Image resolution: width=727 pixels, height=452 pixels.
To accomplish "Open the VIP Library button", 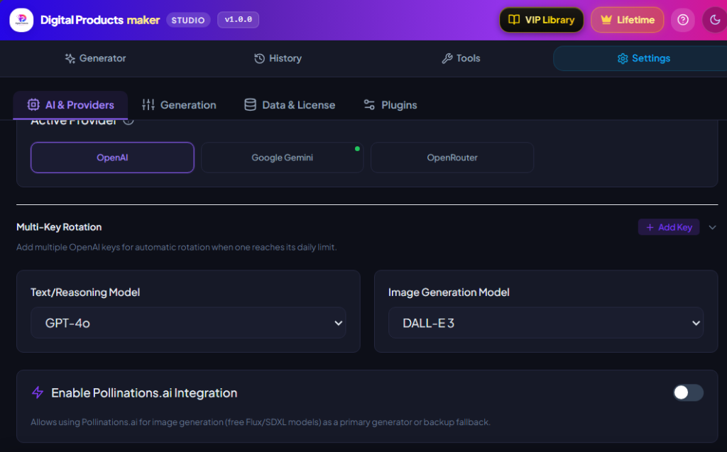I will 541,20.
